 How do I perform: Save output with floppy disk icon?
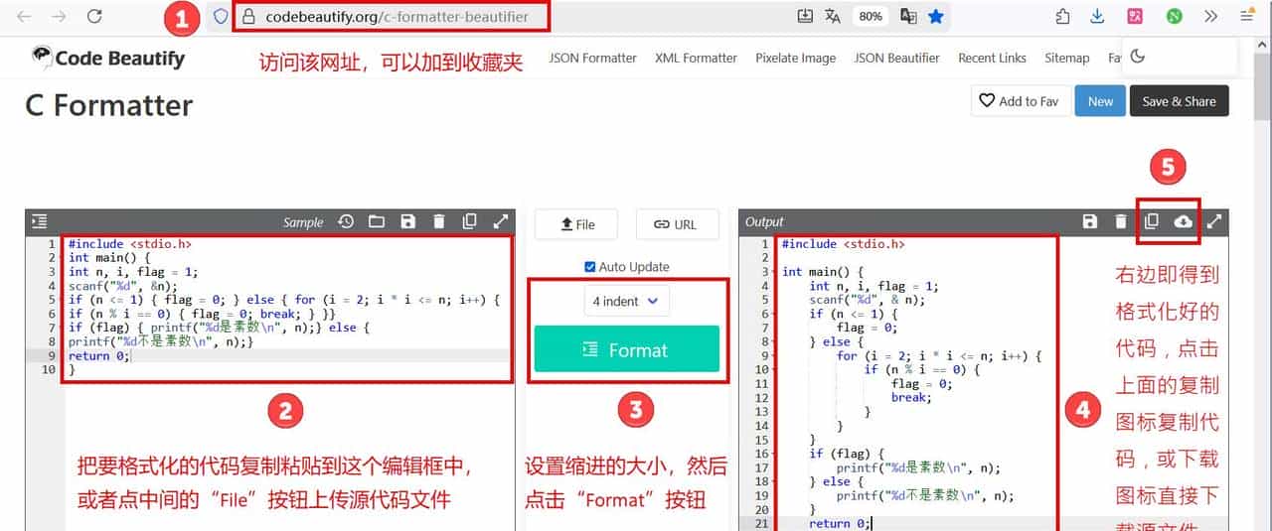pyautogui.click(x=1090, y=222)
